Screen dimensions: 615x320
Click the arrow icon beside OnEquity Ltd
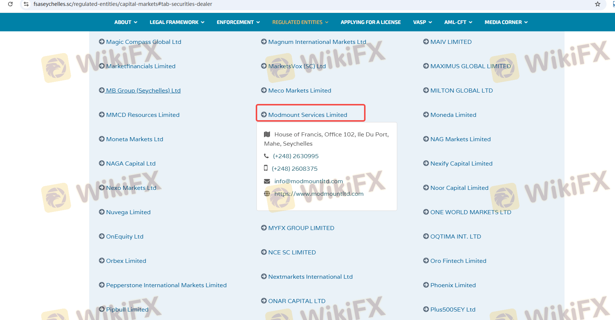tap(102, 236)
